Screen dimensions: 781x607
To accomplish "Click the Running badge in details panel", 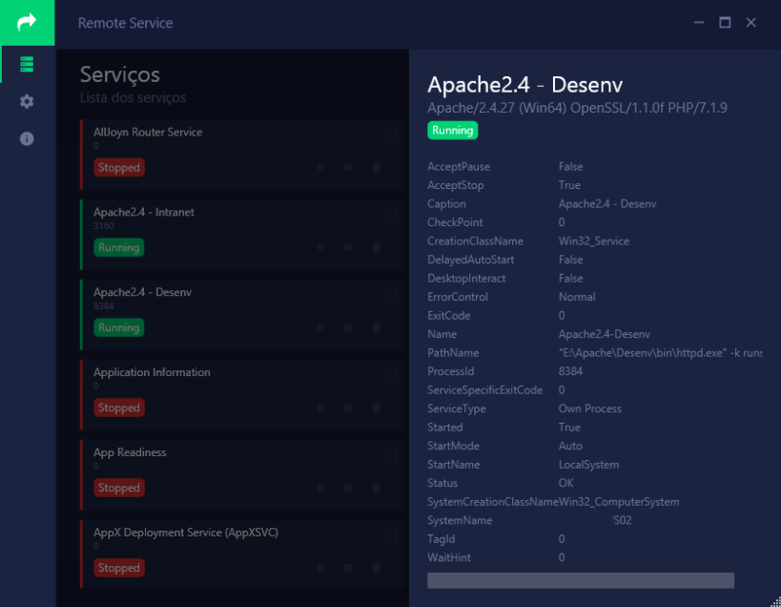I will coord(452,131).
